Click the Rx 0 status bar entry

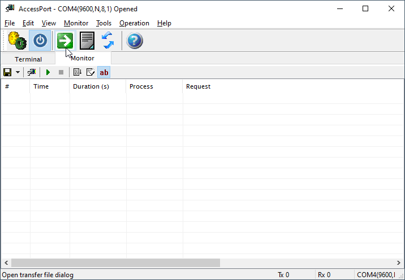coord(324,275)
